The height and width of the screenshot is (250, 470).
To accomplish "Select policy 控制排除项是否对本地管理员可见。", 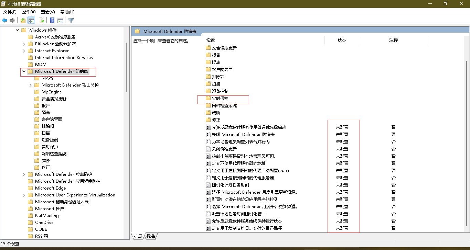I will click(244, 156).
